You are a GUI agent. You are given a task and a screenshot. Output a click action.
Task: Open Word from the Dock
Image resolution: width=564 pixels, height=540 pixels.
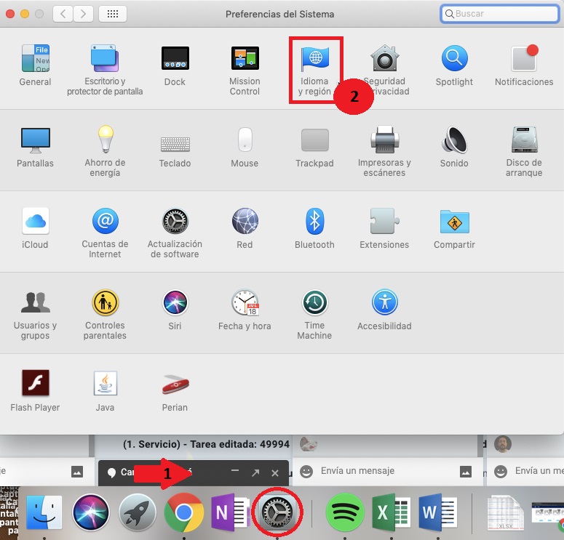click(x=438, y=512)
